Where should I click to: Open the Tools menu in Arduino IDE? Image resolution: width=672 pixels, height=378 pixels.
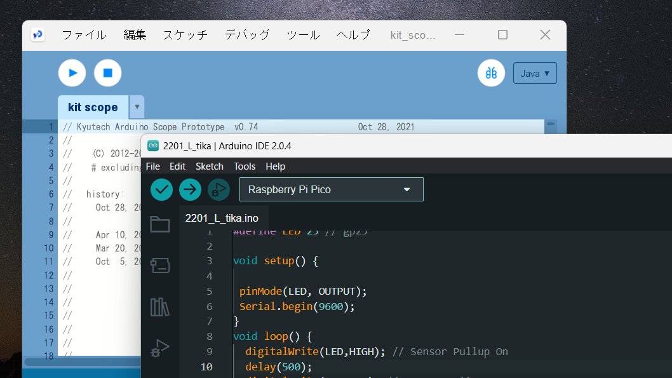[245, 166]
